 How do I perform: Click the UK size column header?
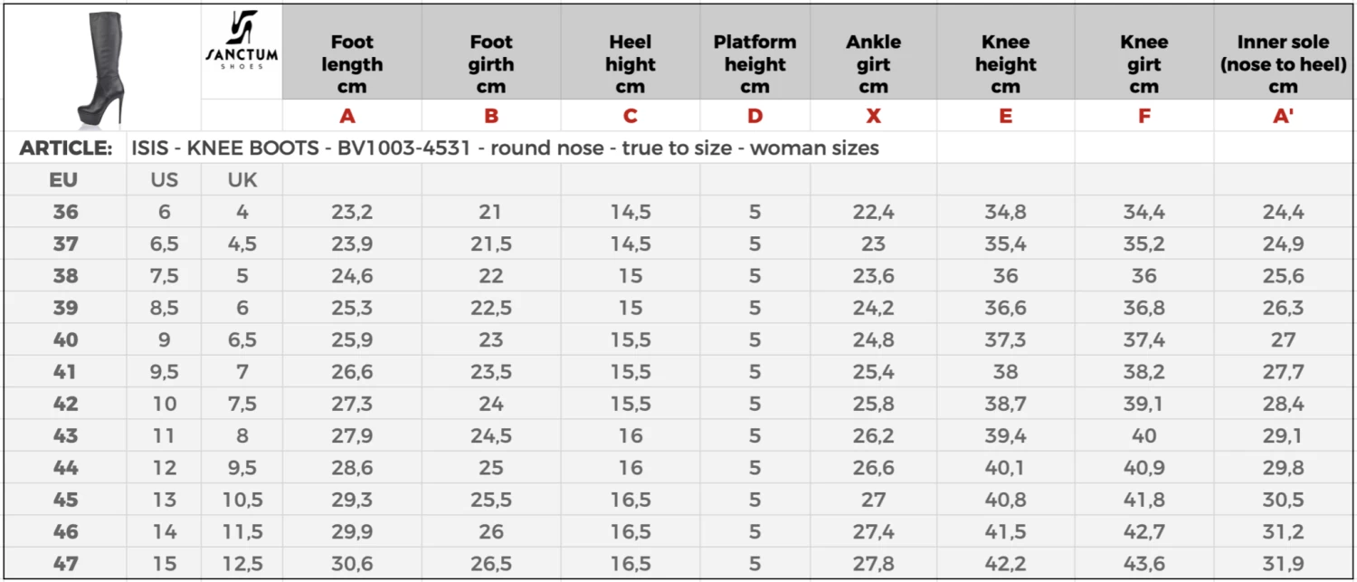point(242,180)
